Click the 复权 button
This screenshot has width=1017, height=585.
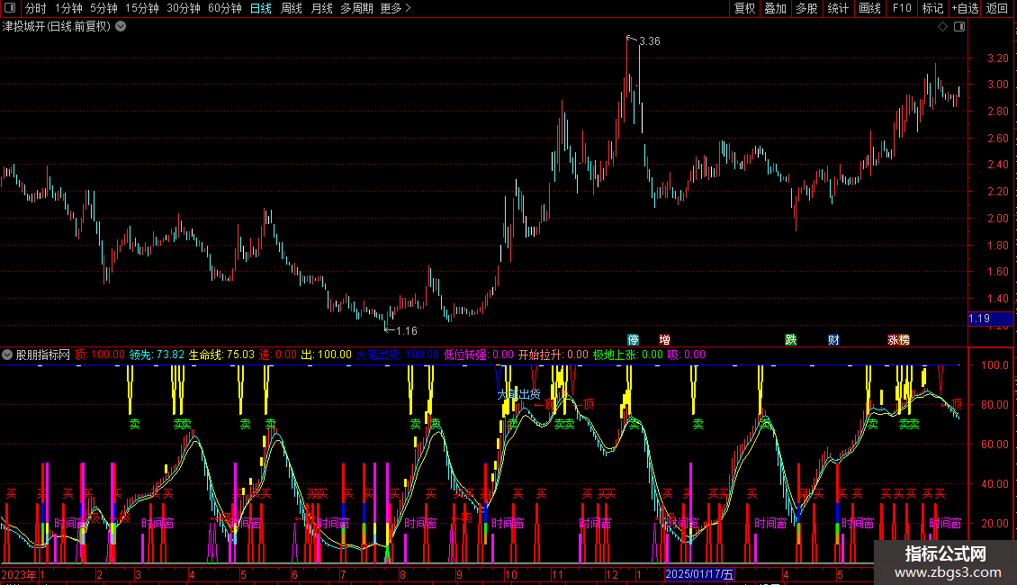click(x=744, y=8)
